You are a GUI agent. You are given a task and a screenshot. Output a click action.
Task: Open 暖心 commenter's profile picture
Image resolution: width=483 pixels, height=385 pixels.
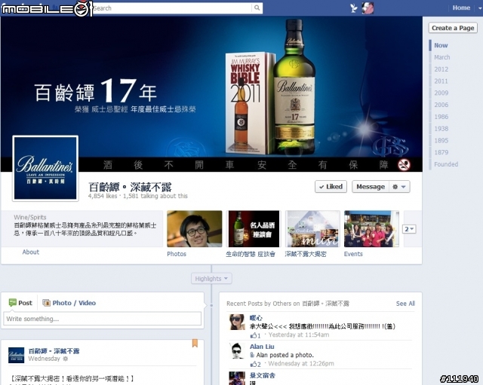[236, 322]
